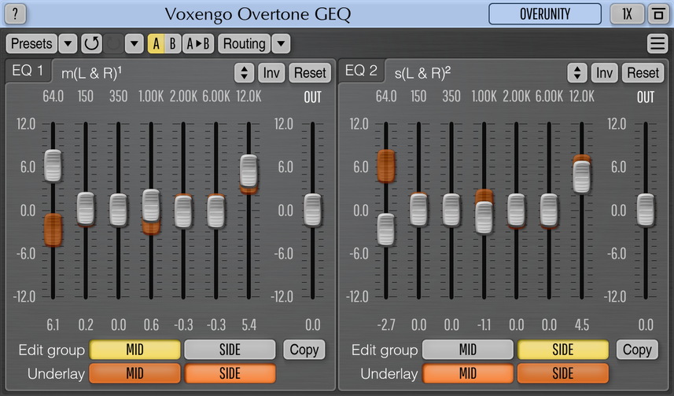This screenshot has width=674, height=396.
Task: Switch to the EQ 2 tab
Action: (362, 71)
